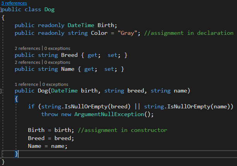
Task: Click the highlighted opening brace of constructor
Action: pos(16,99)
